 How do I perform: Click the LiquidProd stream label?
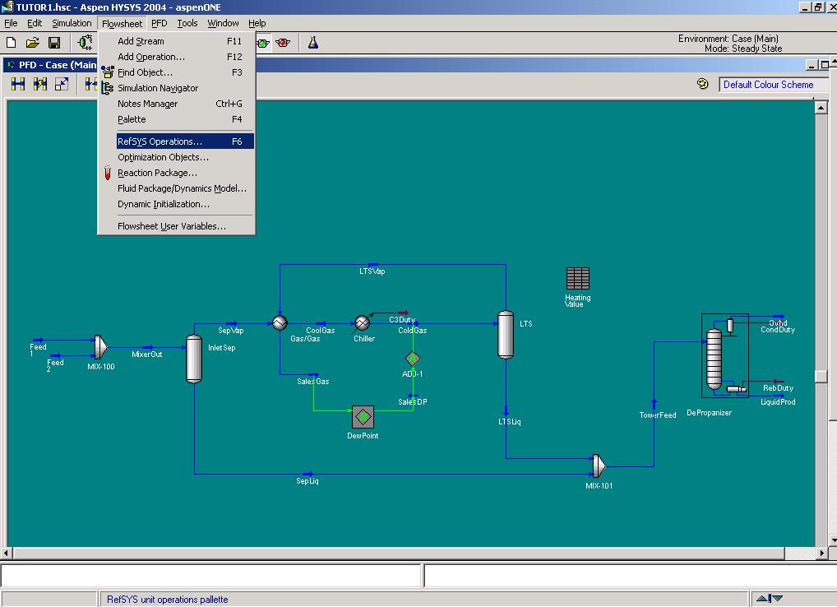point(778,402)
